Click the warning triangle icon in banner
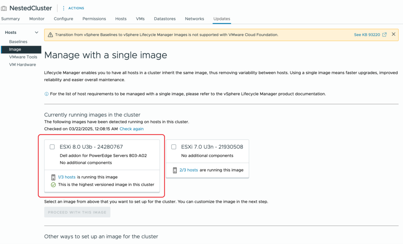 pyautogui.click(x=50, y=35)
